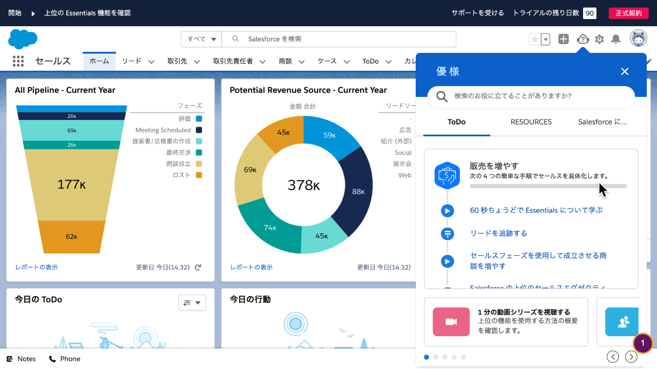The image size is (657, 369).
Task: Open the 取引先 navigation tab
Action: (x=177, y=61)
